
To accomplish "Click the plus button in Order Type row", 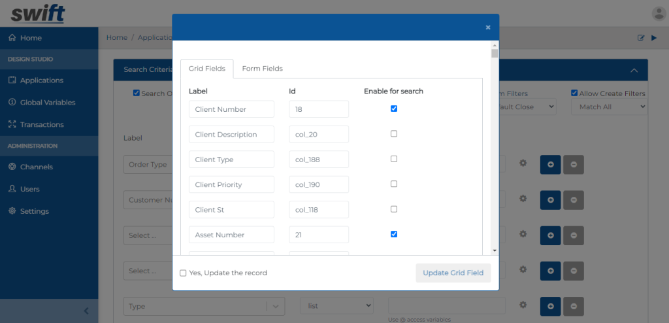I will point(550,165).
